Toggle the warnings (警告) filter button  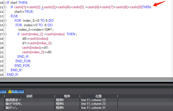click(x=16, y=91)
